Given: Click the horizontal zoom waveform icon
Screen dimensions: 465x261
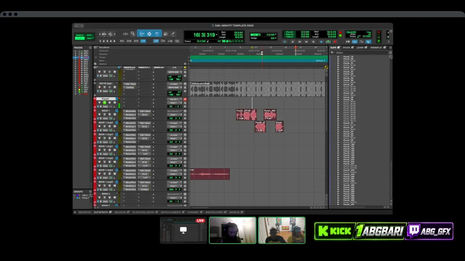Looking at the screenshot, I should (104, 34).
